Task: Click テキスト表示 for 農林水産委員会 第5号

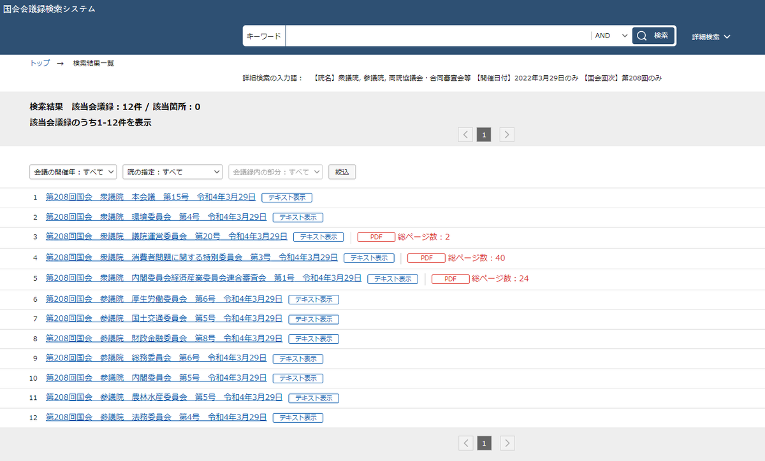Action: click(314, 398)
